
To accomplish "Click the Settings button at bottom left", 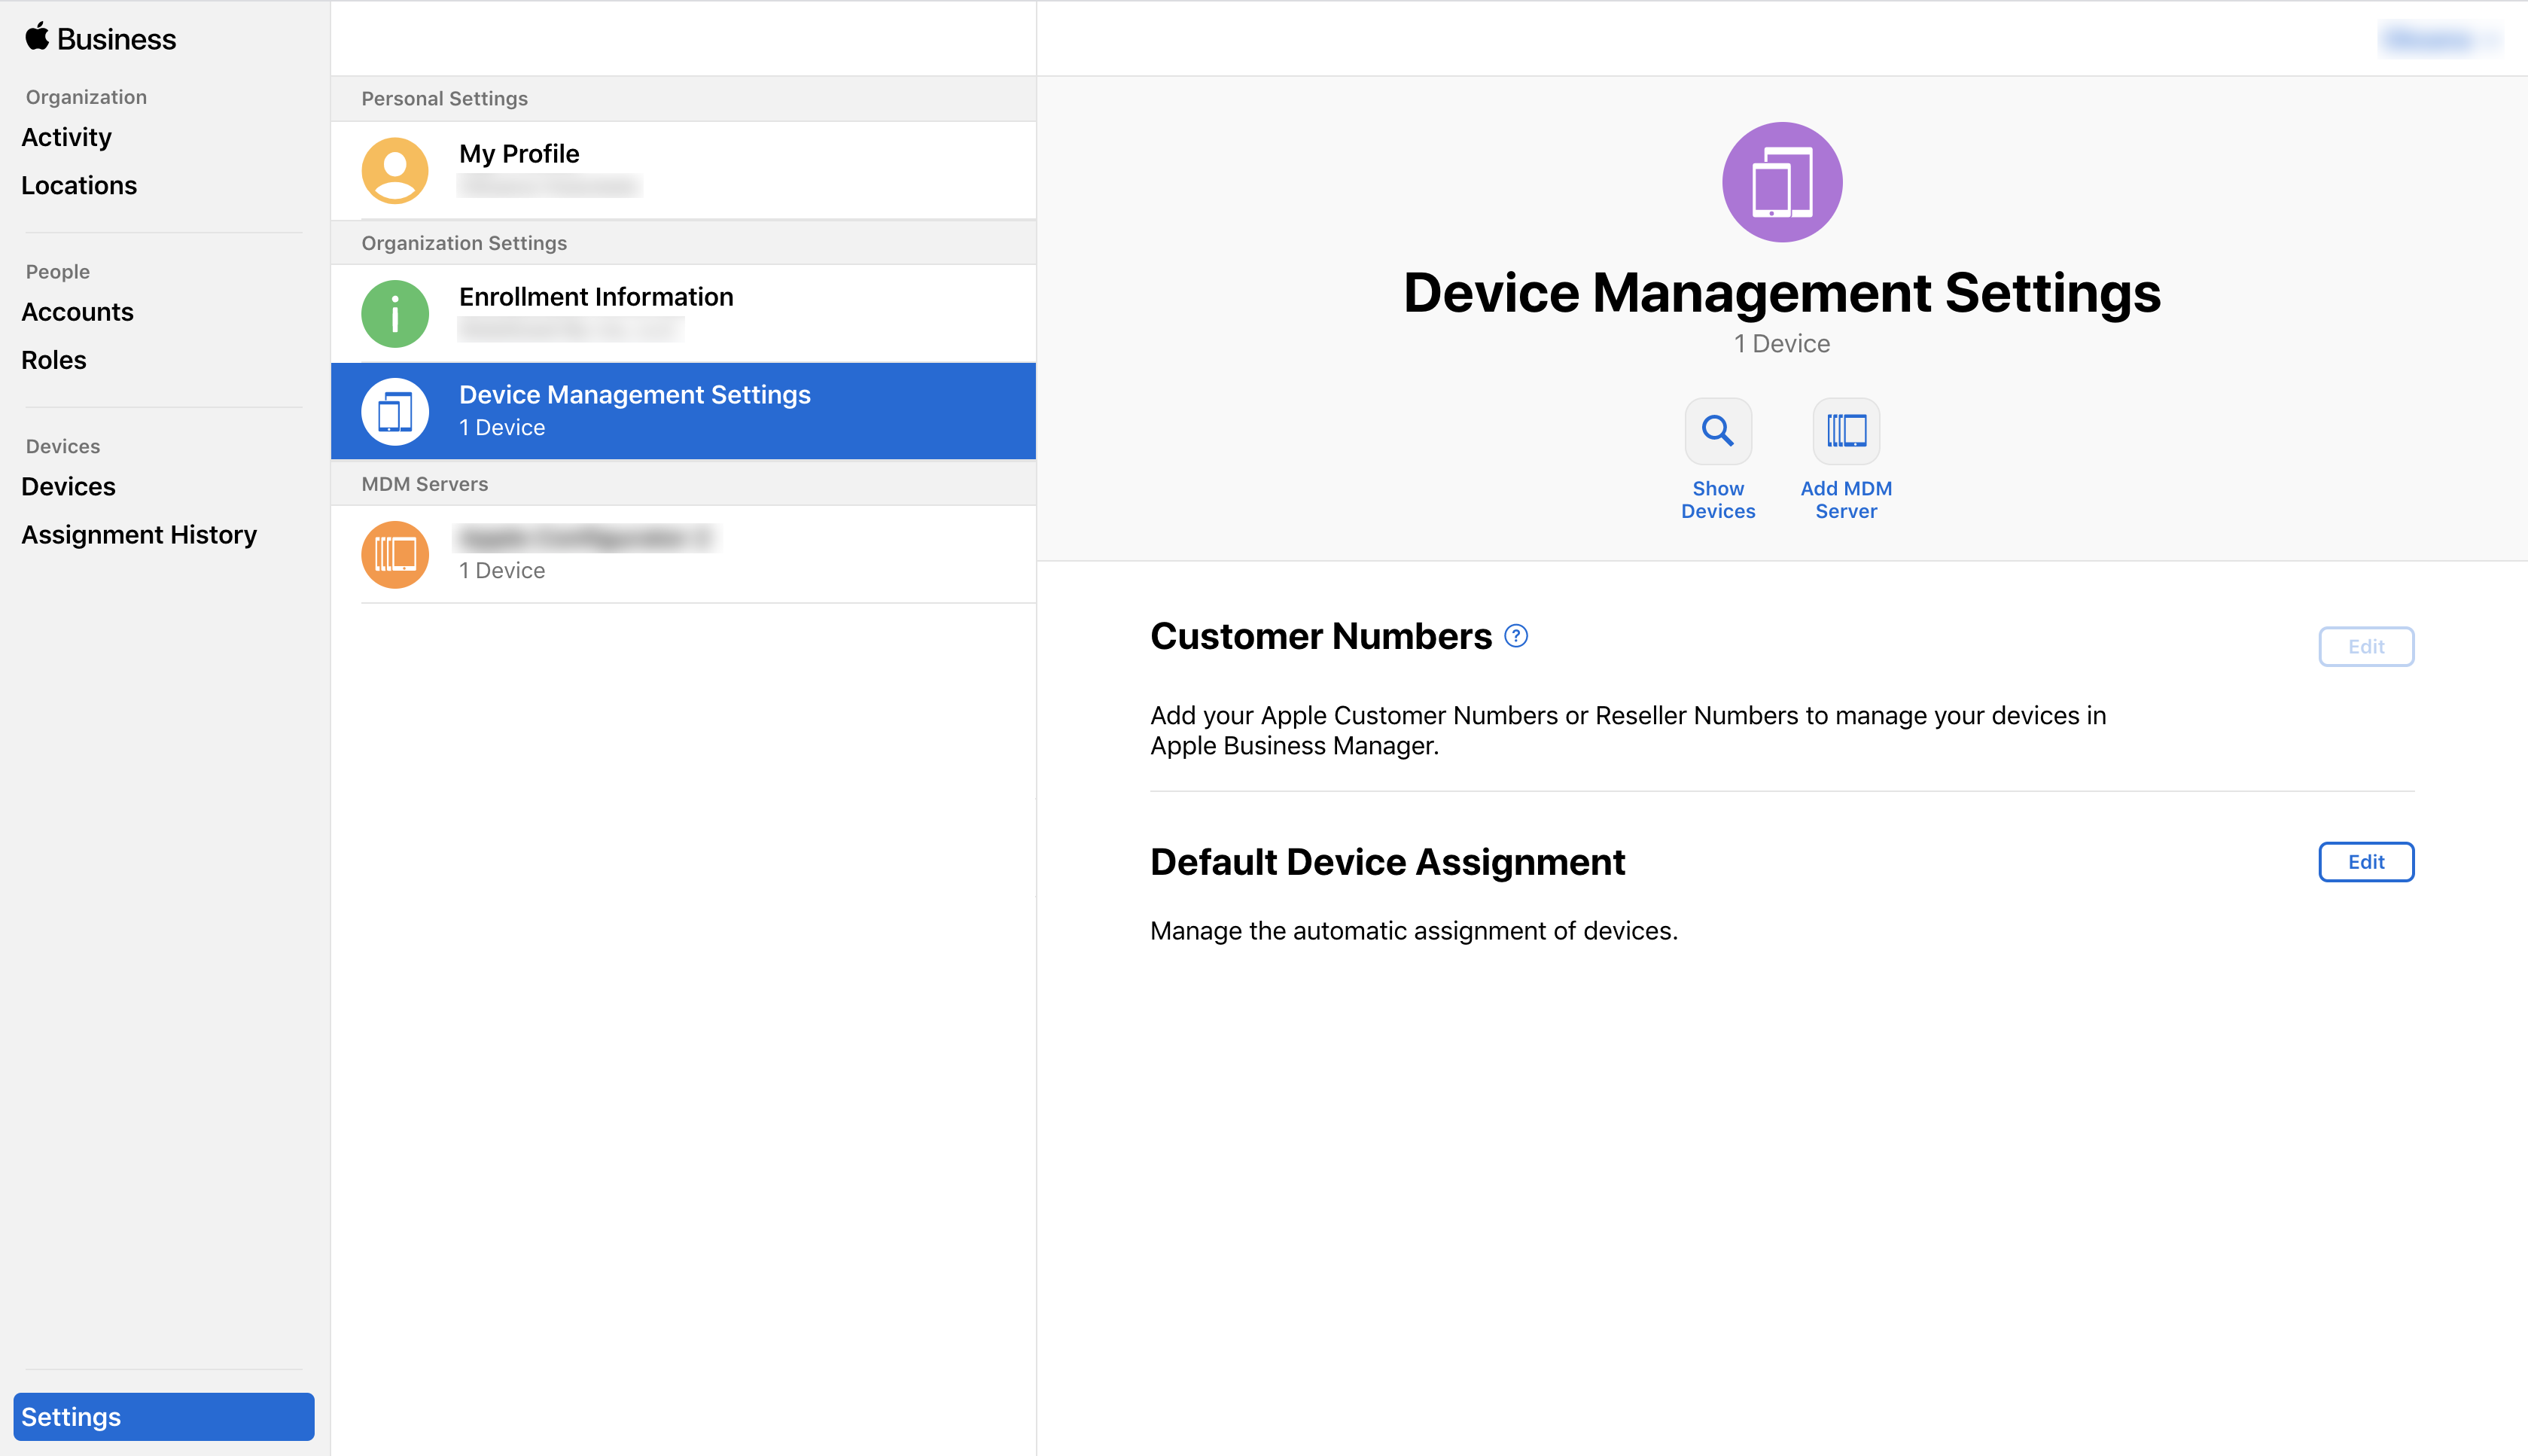I will [165, 1418].
